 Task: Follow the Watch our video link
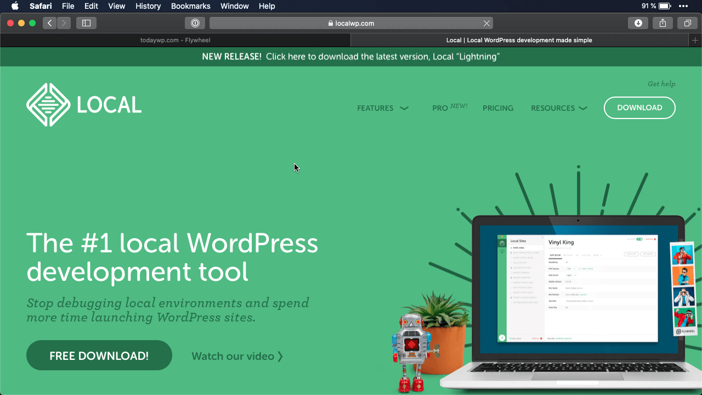pyautogui.click(x=237, y=356)
